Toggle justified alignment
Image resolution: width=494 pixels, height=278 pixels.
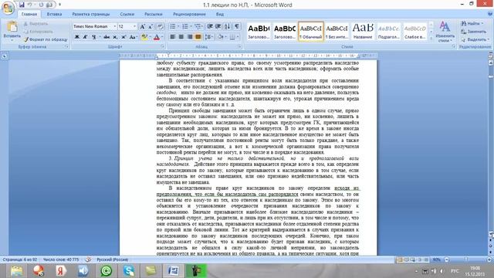click(198, 37)
